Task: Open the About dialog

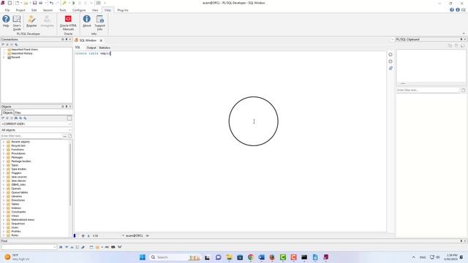Action: [86, 21]
